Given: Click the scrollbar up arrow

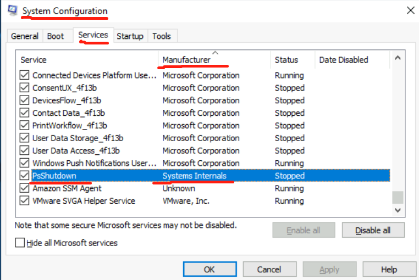Looking at the screenshot, I should pyautogui.click(x=398, y=57).
